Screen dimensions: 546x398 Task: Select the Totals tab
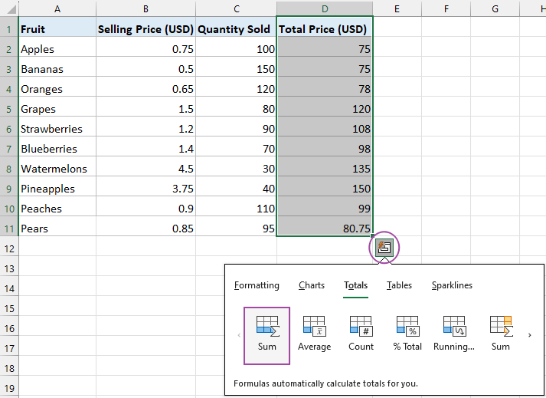pos(355,285)
